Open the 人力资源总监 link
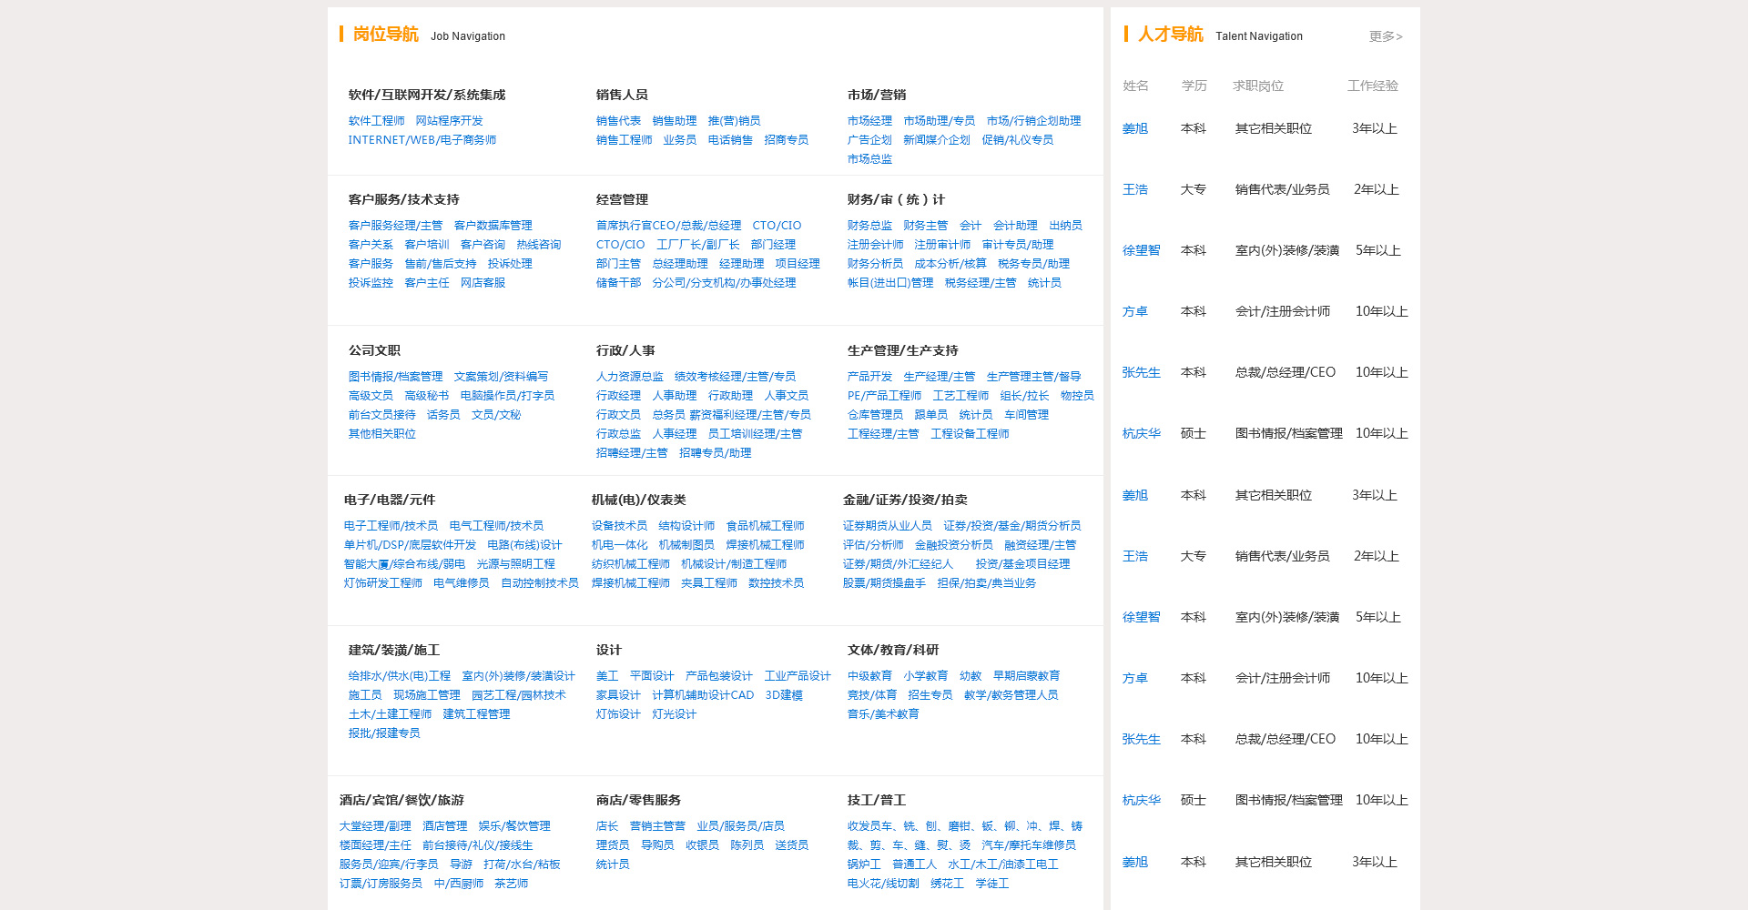Screen dimensions: 1748x910 coord(629,377)
